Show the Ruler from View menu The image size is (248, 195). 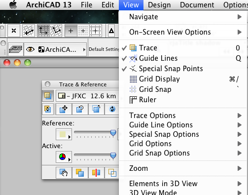(x=183, y=100)
